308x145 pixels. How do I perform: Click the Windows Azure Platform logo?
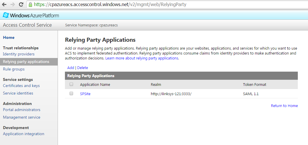[x=31, y=15]
